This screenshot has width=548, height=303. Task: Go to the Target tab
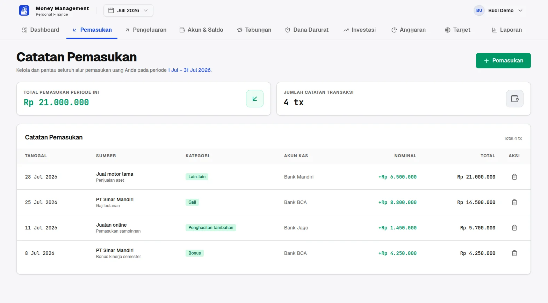coord(458,30)
